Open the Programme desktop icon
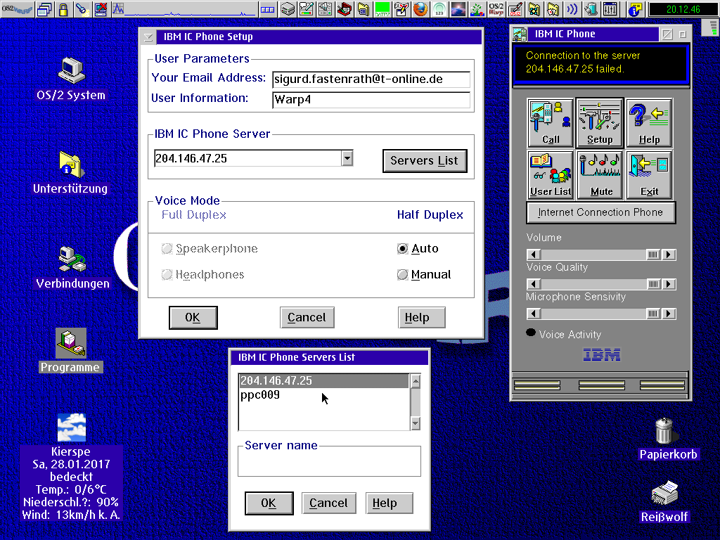The image size is (720, 540). click(71, 342)
